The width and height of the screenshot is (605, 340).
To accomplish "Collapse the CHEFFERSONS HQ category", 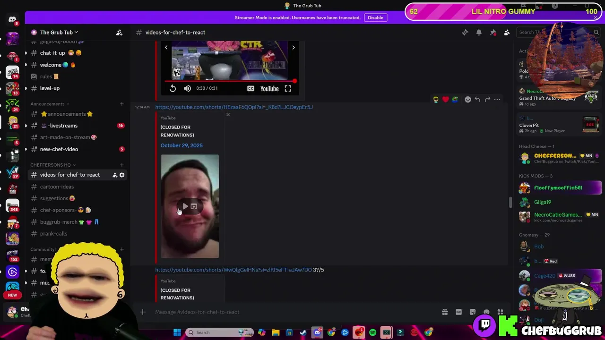I will 53,165.
